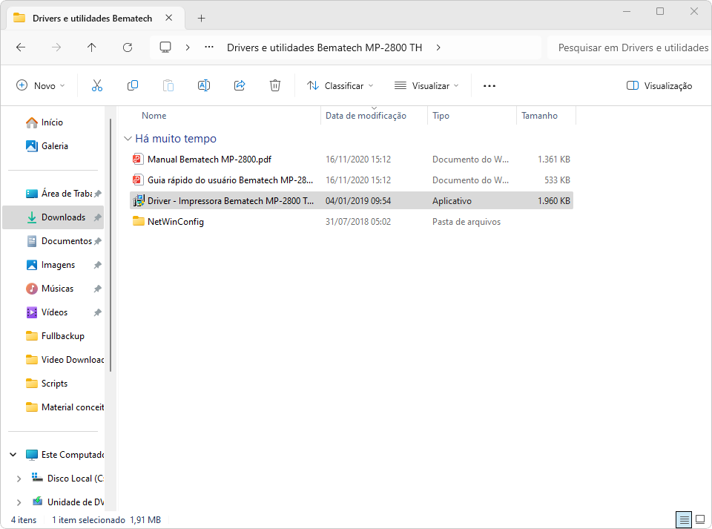Viewport: 712px width, 529px height.
Task: Click the Paste clipboard icon
Action: click(168, 85)
